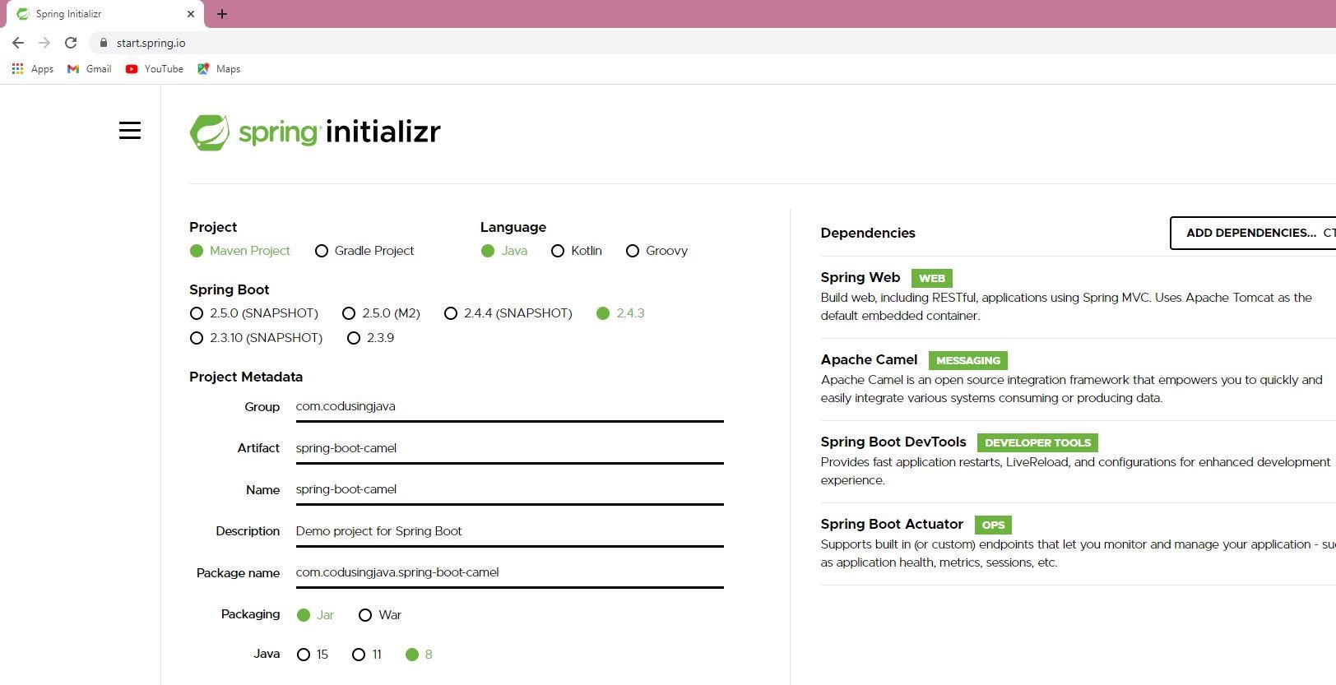Click the Add Dependencies button
The height and width of the screenshot is (685, 1336).
pos(1253,233)
